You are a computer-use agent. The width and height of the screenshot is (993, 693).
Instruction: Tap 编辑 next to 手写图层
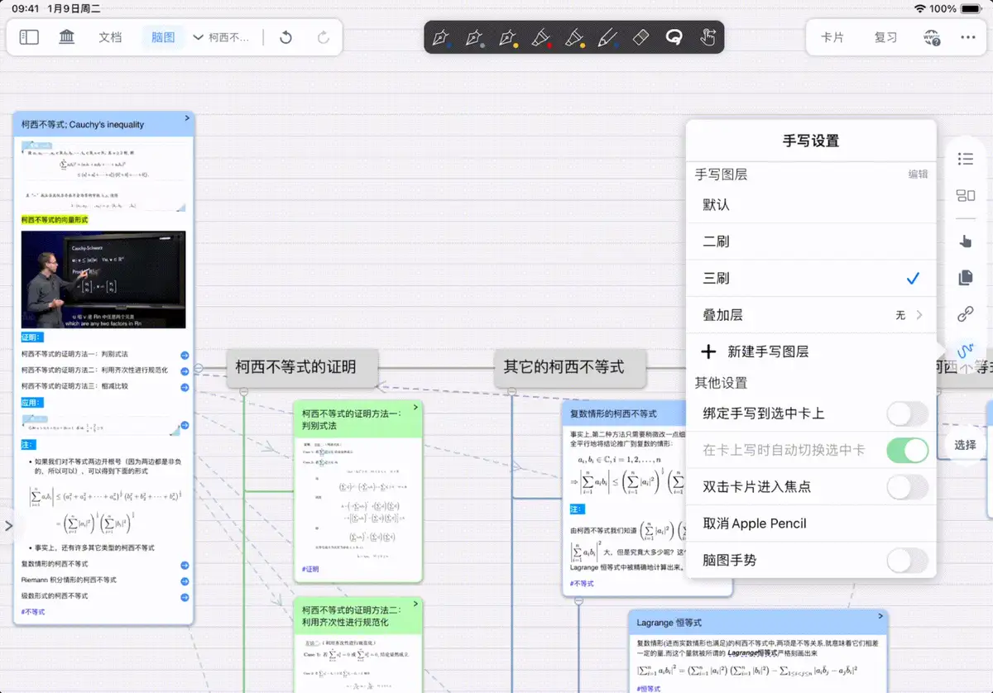(x=918, y=174)
